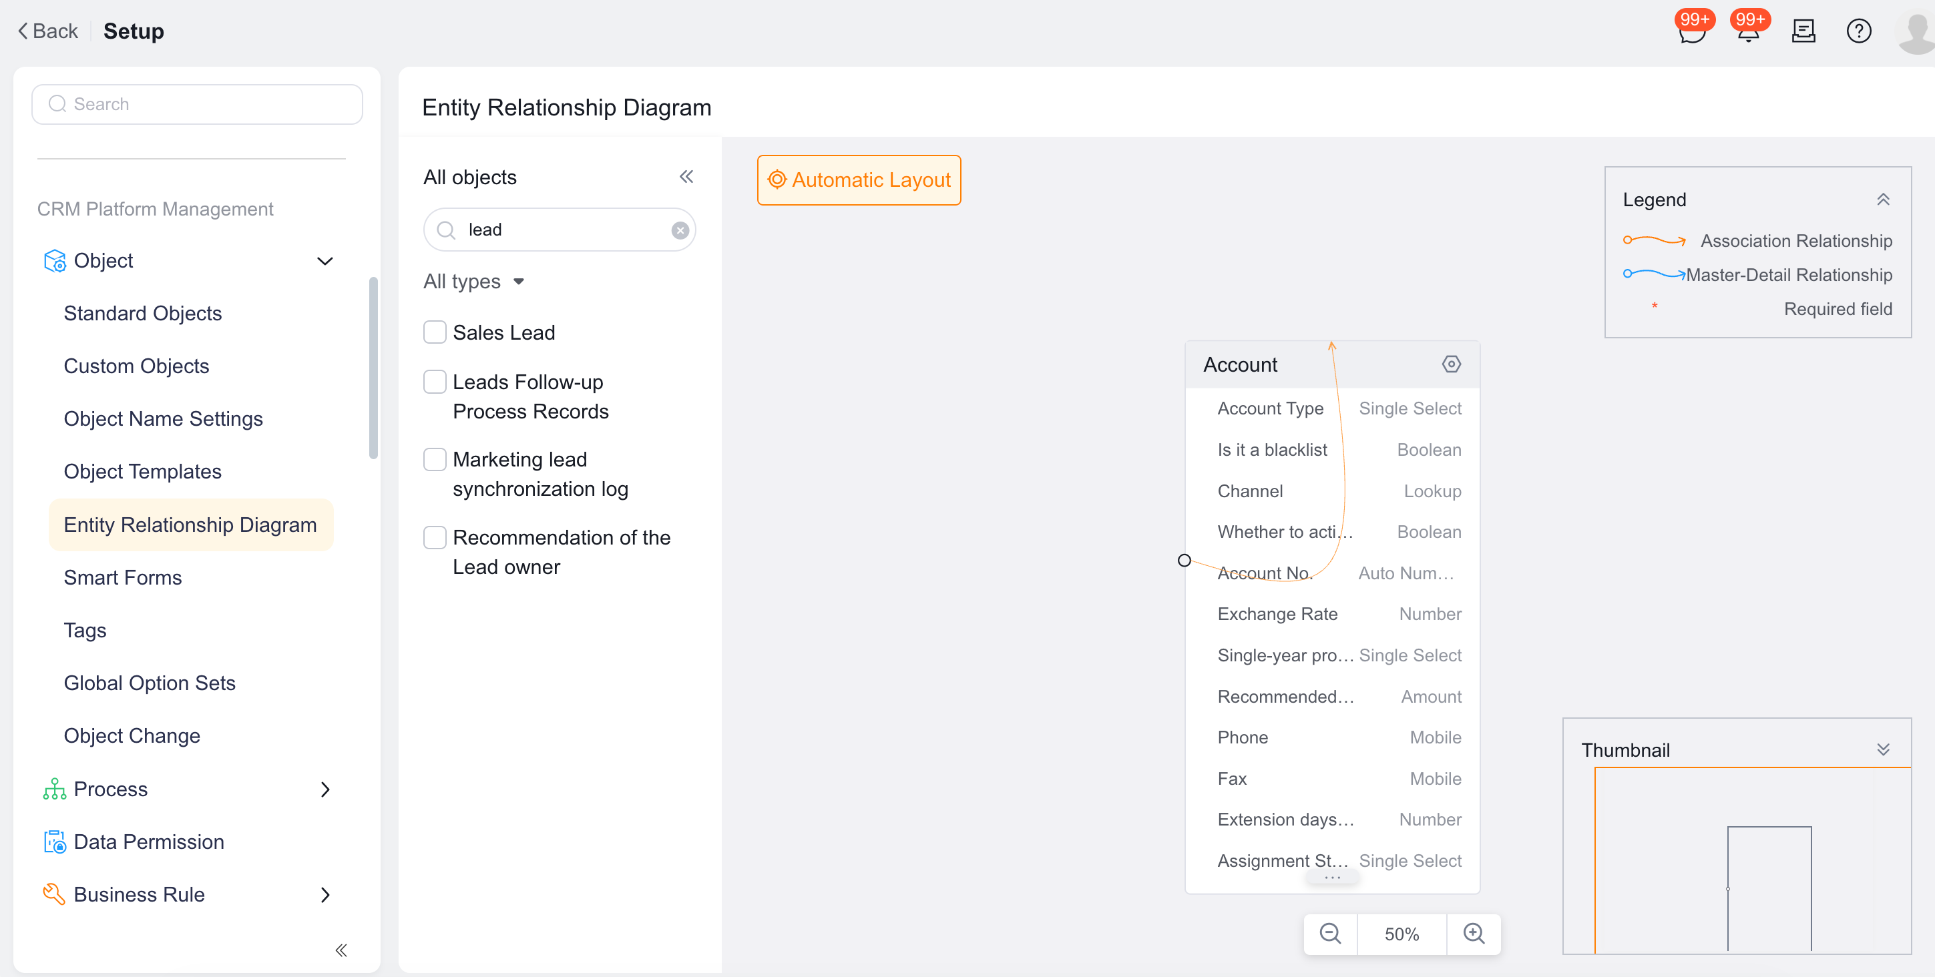This screenshot has width=1935, height=977.
Task: Open Custom Objects menu item
Action: point(136,366)
